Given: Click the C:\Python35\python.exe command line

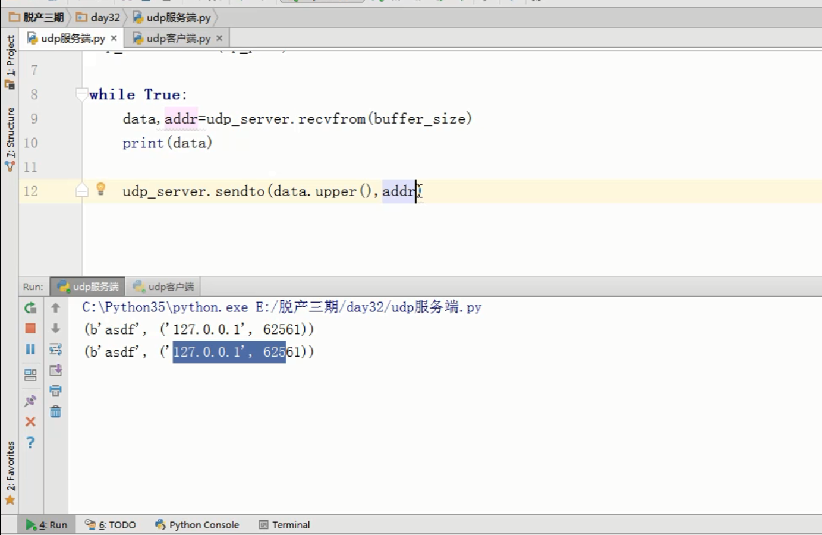Looking at the screenshot, I should click(282, 307).
